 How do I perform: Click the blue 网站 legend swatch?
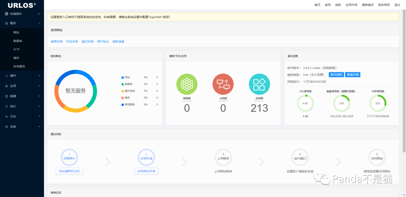pyautogui.click(x=123, y=77)
